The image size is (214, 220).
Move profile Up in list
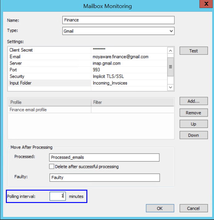193,124
